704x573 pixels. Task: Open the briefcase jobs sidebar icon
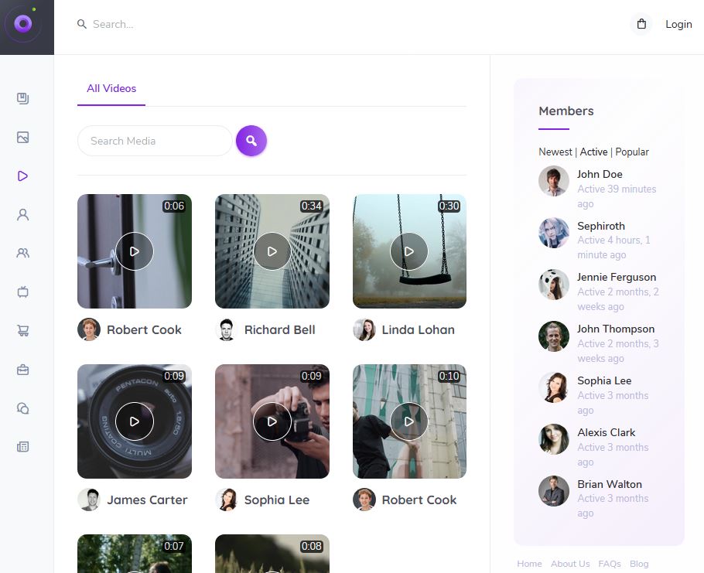23,370
